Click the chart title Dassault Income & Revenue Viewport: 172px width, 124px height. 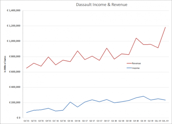pos(102,5)
